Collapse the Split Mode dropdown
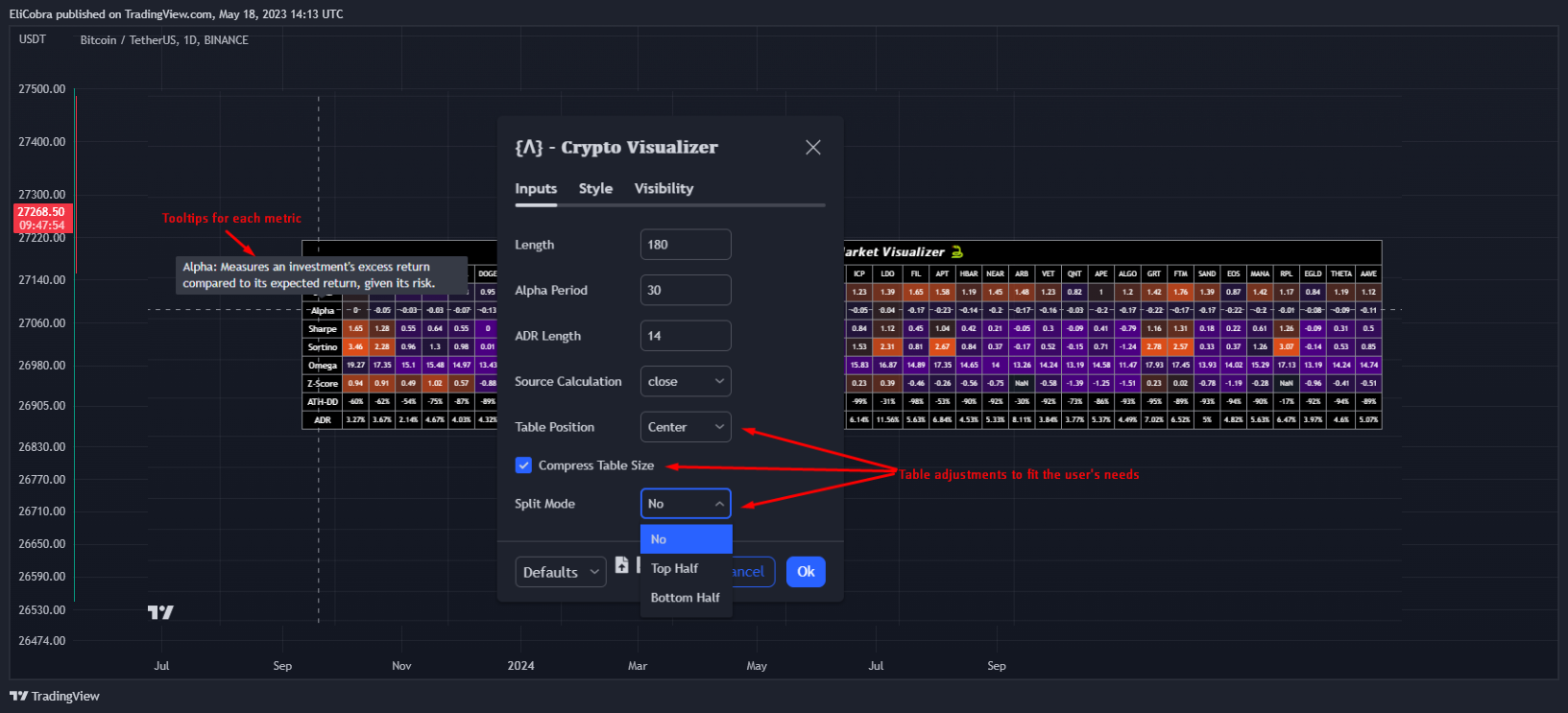 pyautogui.click(x=686, y=504)
